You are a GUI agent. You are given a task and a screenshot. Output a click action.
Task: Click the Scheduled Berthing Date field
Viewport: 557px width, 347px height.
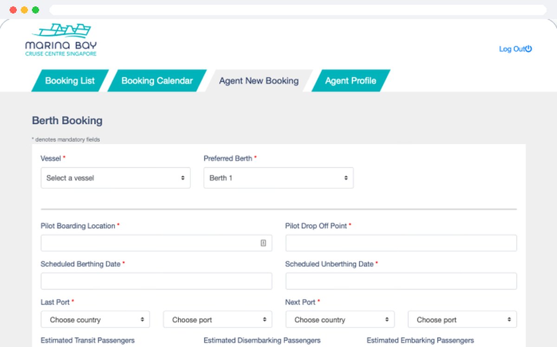click(x=156, y=281)
